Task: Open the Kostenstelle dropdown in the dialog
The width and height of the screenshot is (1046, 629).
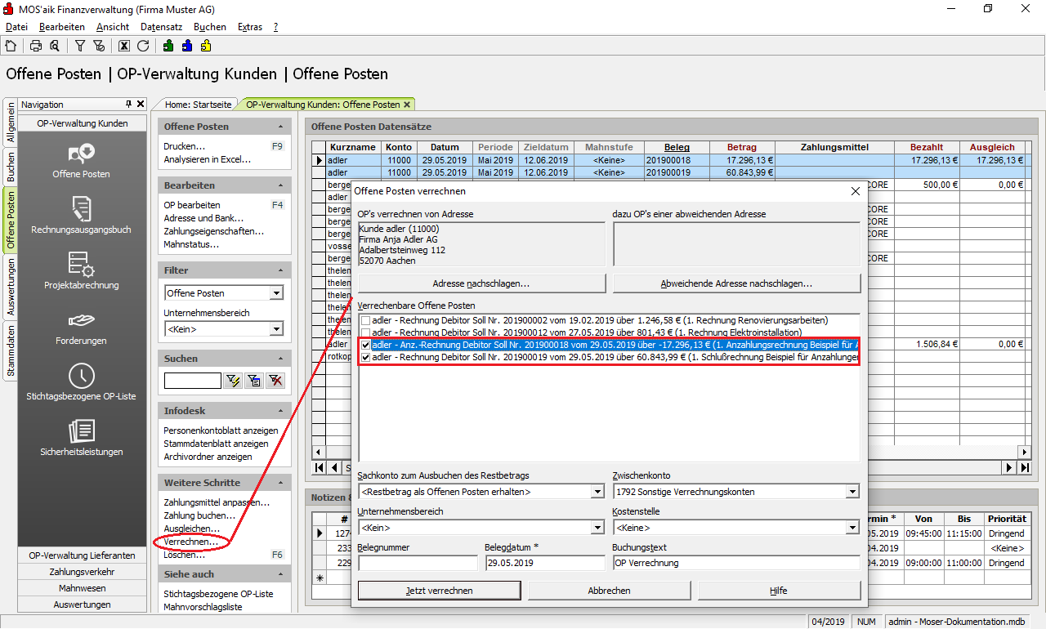Action: (x=852, y=528)
